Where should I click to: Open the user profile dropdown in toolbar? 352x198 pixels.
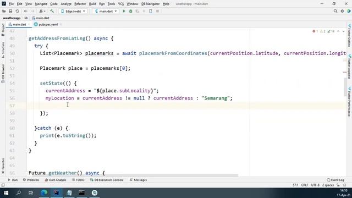pos(42,11)
